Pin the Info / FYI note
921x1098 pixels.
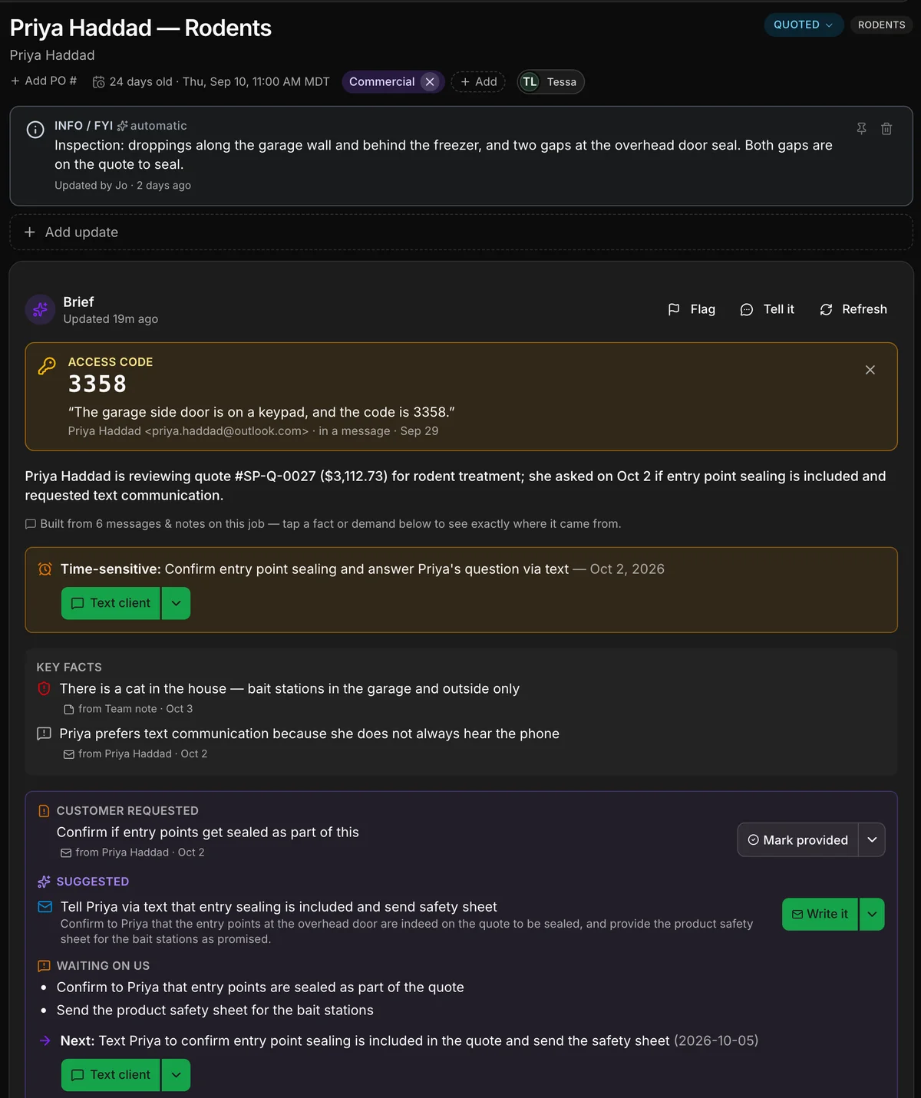[x=861, y=129]
